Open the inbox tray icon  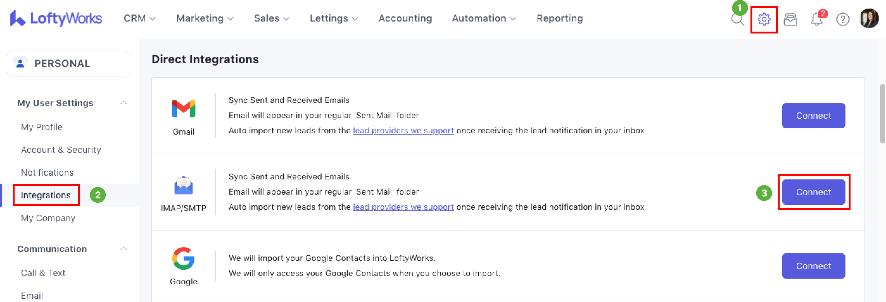pos(790,20)
